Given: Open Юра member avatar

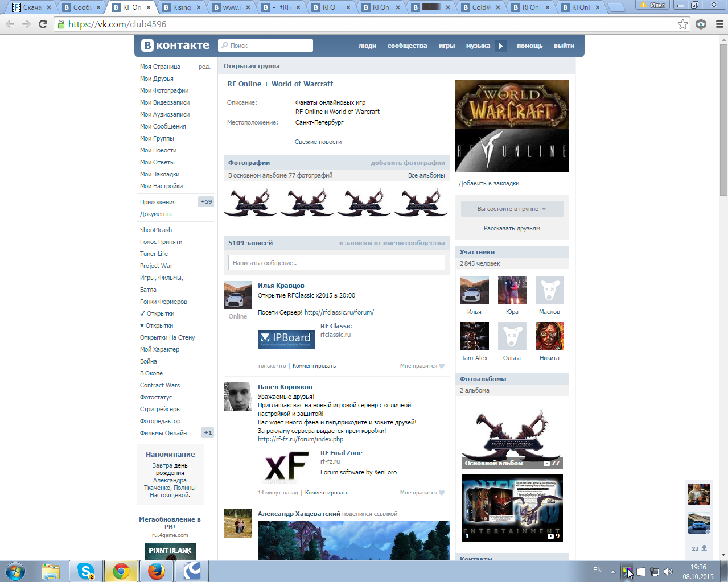Looking at the screenshot, I should click(x=512, y=290).
